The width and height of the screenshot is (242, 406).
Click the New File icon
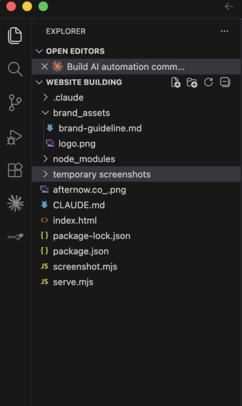(176, 82)
